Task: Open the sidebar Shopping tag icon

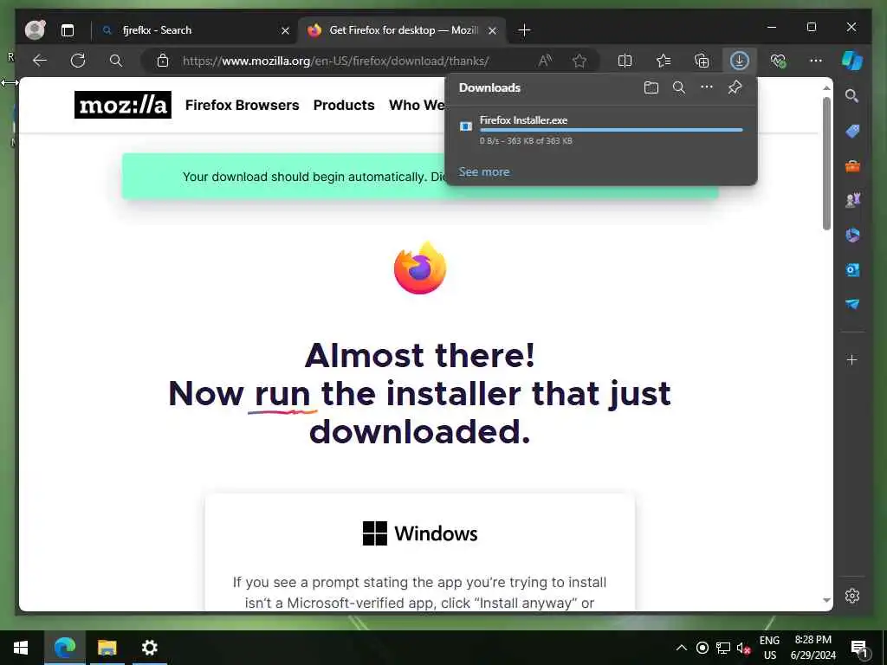Action: point(852,132)
